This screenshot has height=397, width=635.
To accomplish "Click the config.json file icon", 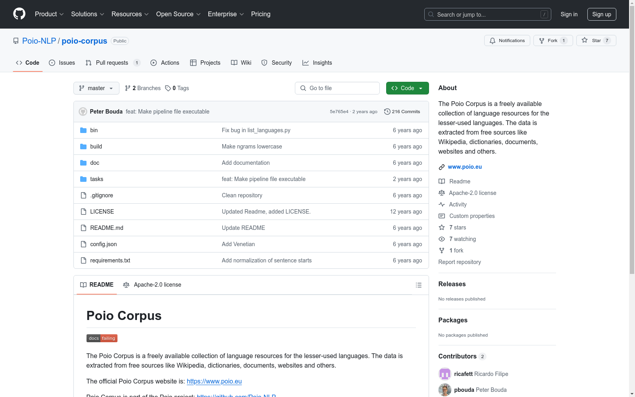I will [x=83, y=244].
